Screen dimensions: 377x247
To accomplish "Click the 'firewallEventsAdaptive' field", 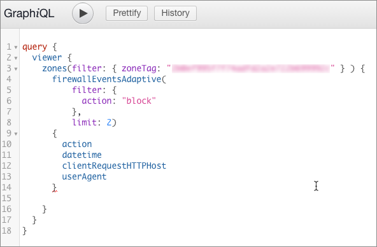I will click(107, 79).
